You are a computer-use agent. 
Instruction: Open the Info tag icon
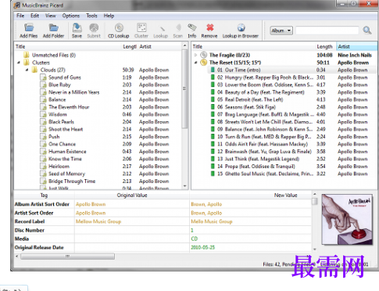(x=192, y=27)
